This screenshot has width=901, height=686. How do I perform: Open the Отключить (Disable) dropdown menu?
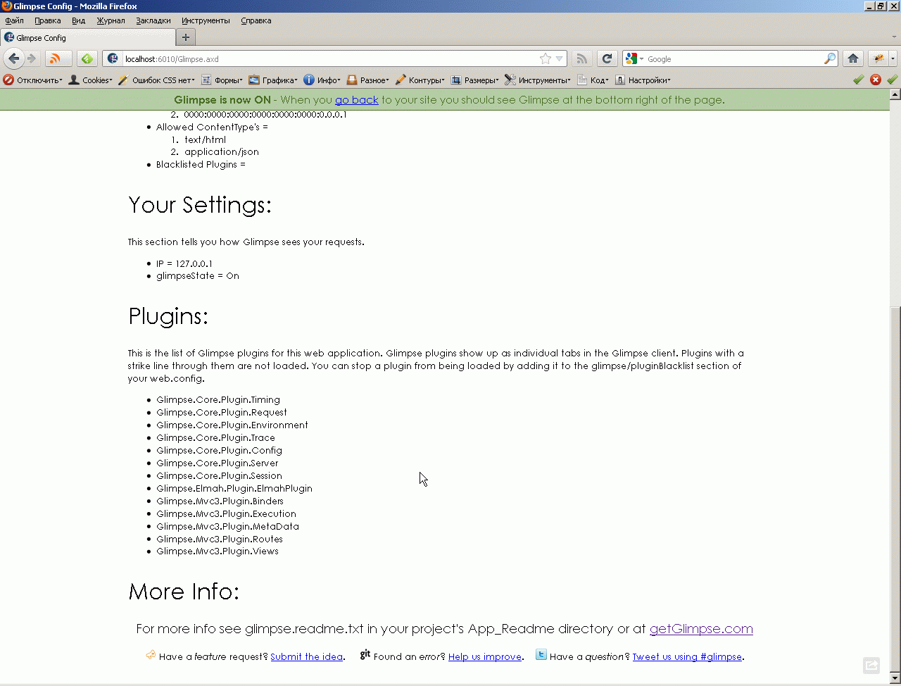tap(32, 80)
